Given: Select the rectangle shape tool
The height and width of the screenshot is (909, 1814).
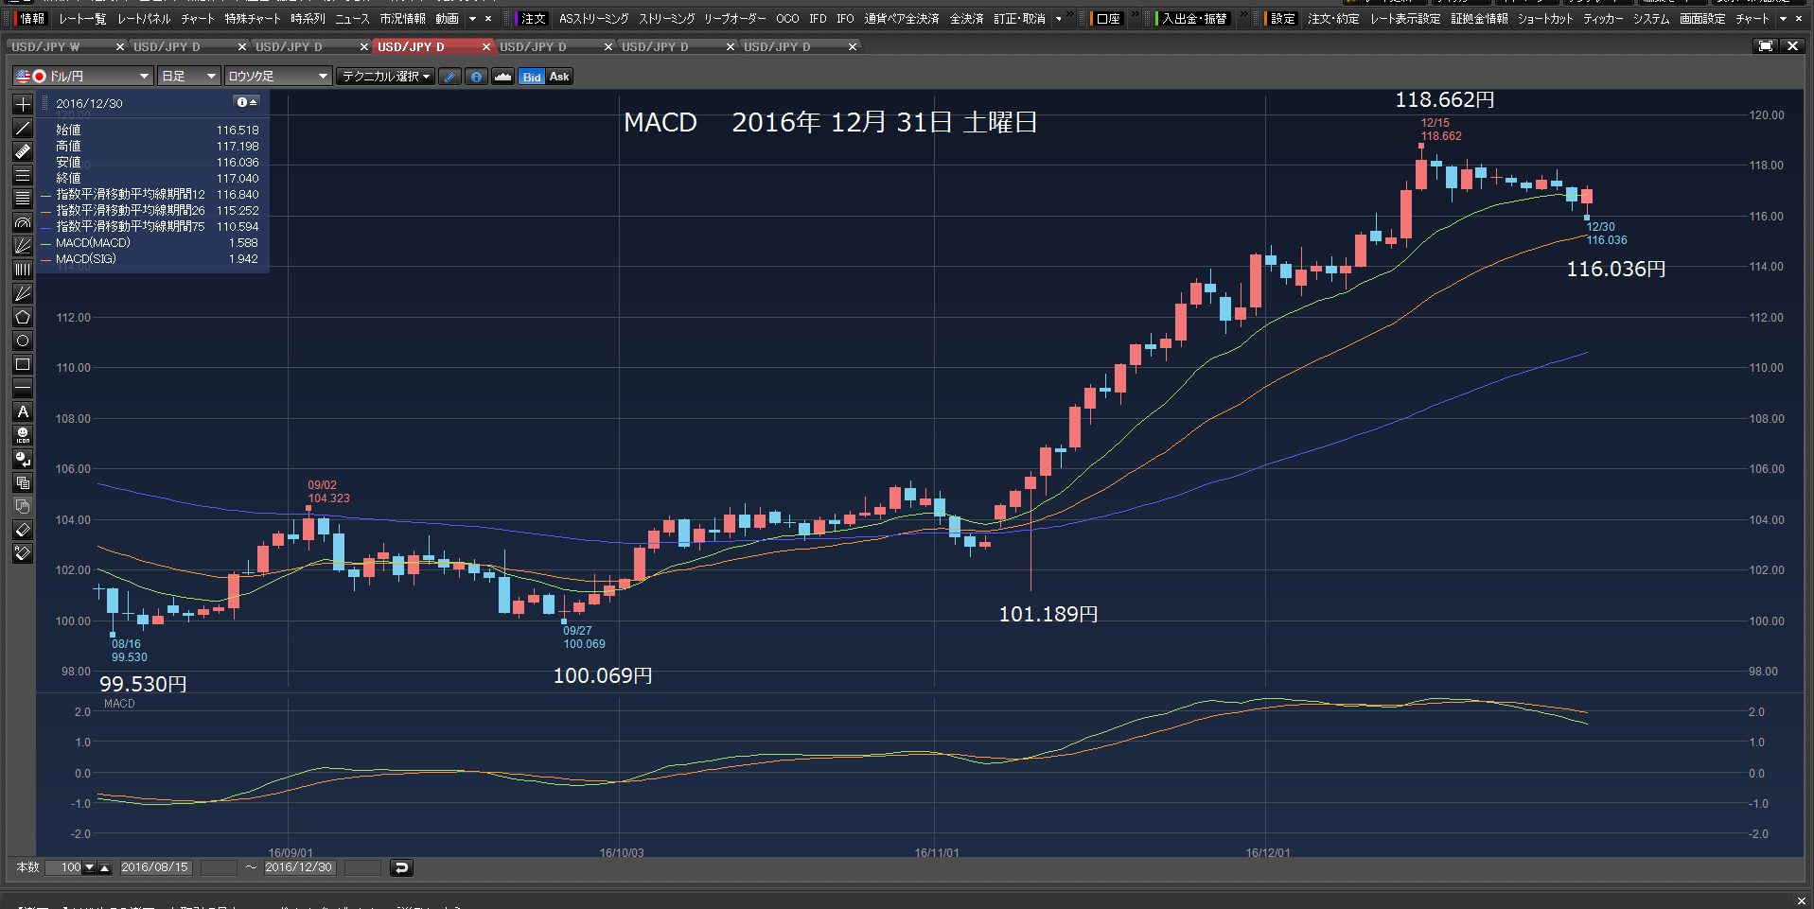Looking at the screenshot, I should click(x=23, y=364).
